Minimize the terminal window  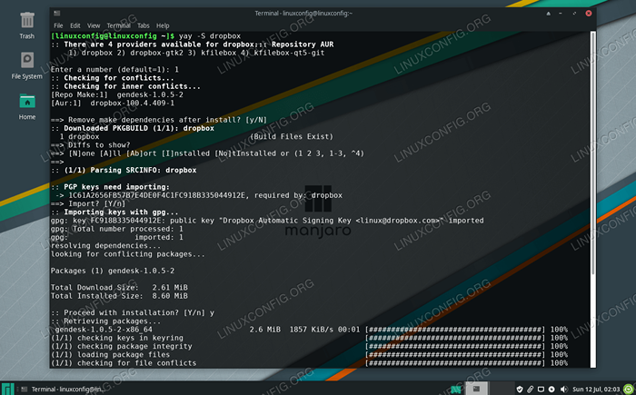[561, 14]
